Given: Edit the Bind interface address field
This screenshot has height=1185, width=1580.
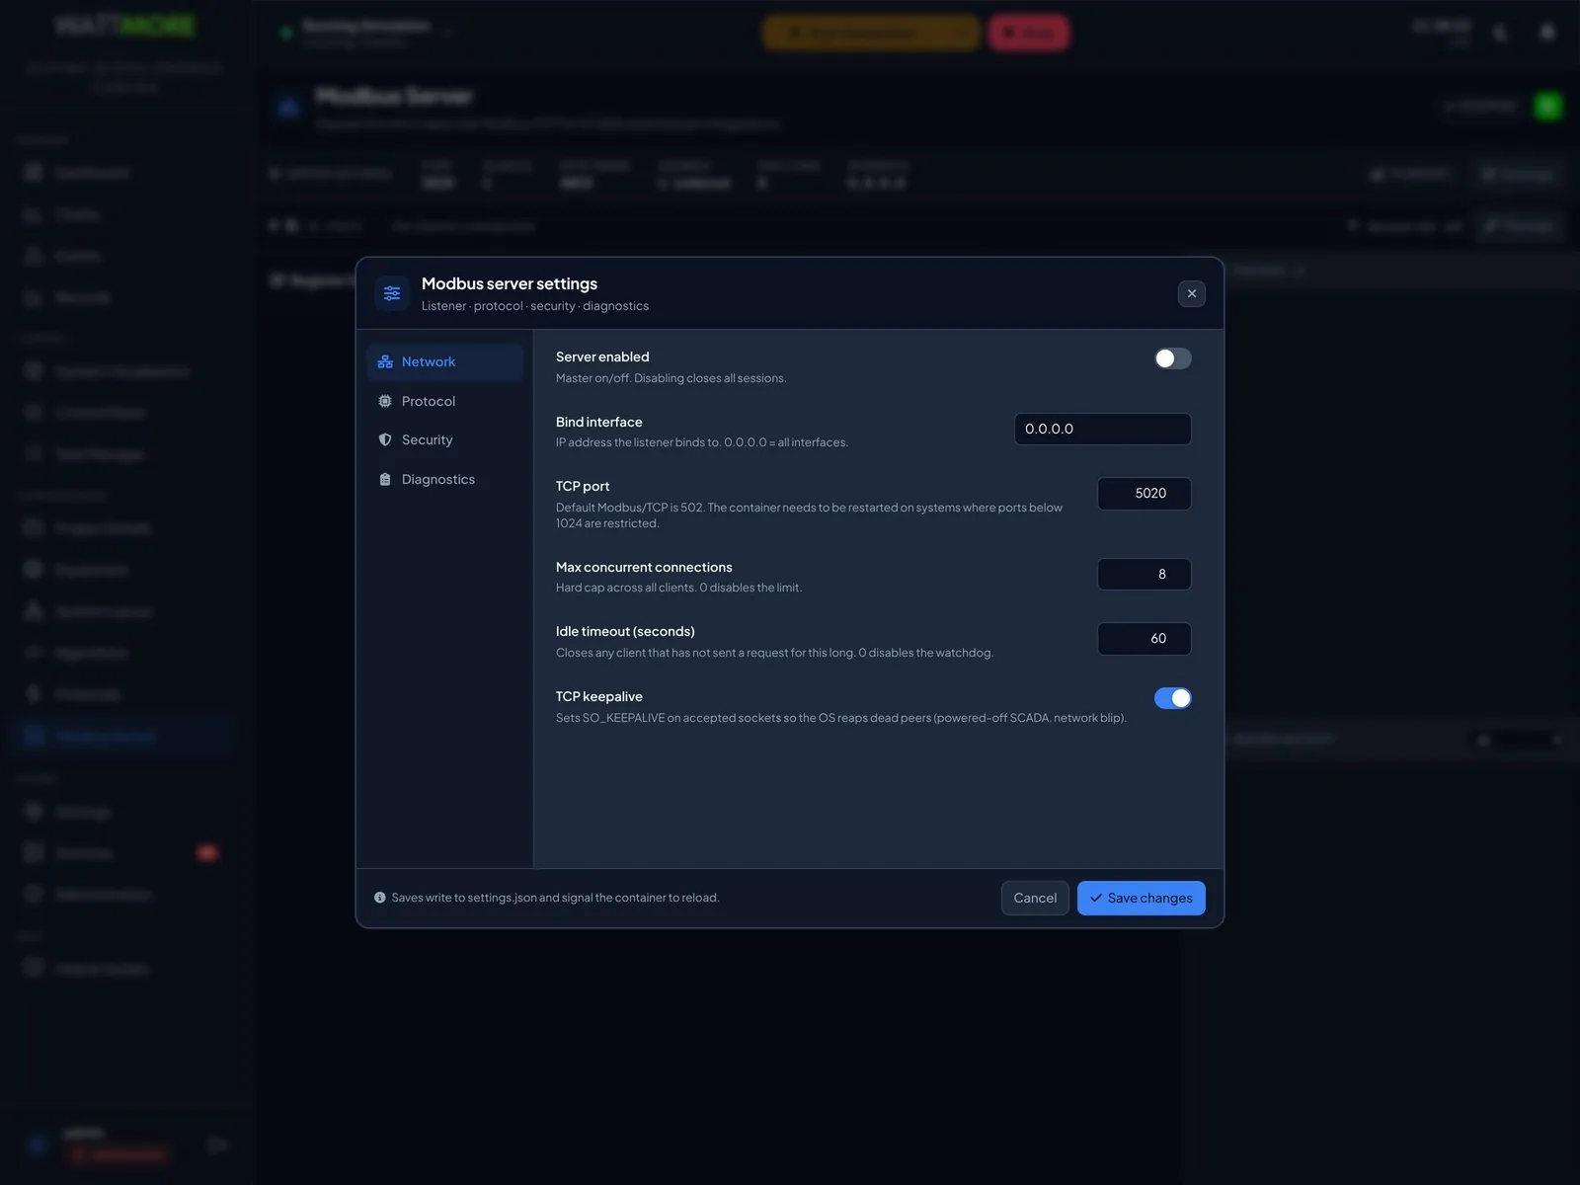Looking at the screenshot, I should pyautogui.click(x=1103, y=429).
